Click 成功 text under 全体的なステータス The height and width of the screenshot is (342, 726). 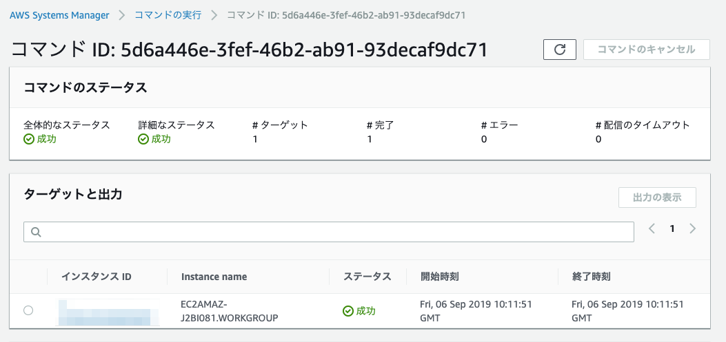click(x=47, y=139)
